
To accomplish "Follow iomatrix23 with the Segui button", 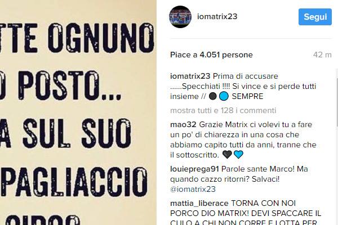I will 315,17.
